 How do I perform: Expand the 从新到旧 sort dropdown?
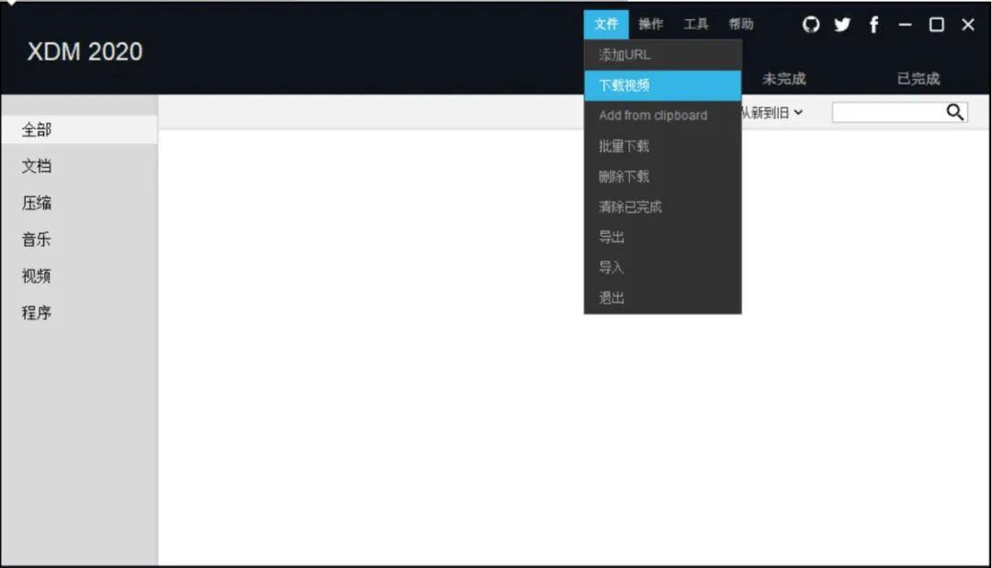(772, 113)
